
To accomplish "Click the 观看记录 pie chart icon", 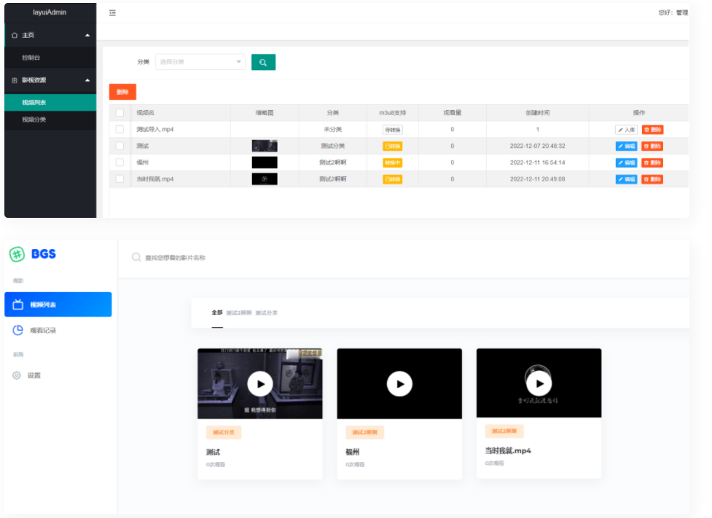I will pos(17,330).
